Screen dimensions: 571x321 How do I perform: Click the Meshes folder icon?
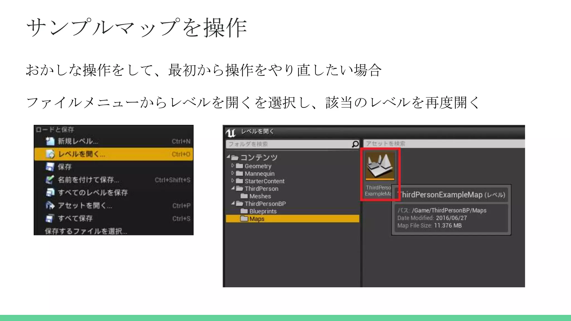(244, 196)
